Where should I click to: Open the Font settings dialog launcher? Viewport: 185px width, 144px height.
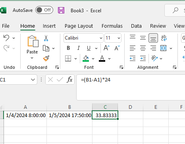[121, 67]
